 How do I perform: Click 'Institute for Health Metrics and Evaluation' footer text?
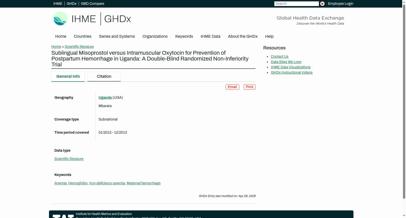[x=104, y=214]
